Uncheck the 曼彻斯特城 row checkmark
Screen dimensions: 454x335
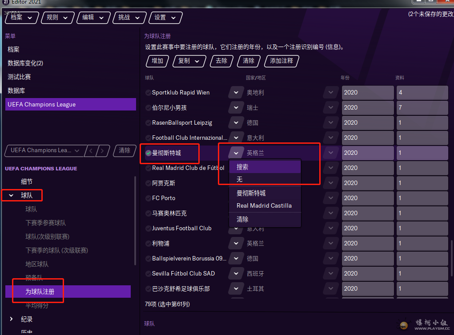click(x=148, y=153)
